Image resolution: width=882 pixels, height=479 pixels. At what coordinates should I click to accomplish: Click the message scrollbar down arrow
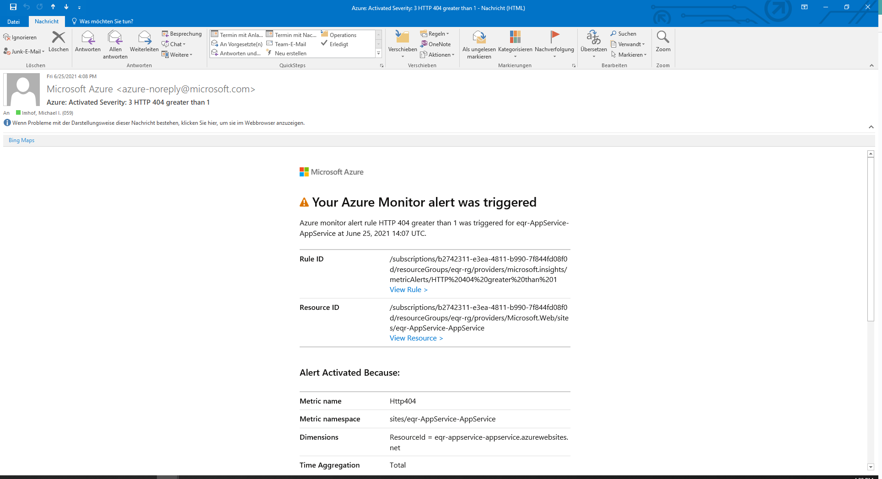(871, 467)
